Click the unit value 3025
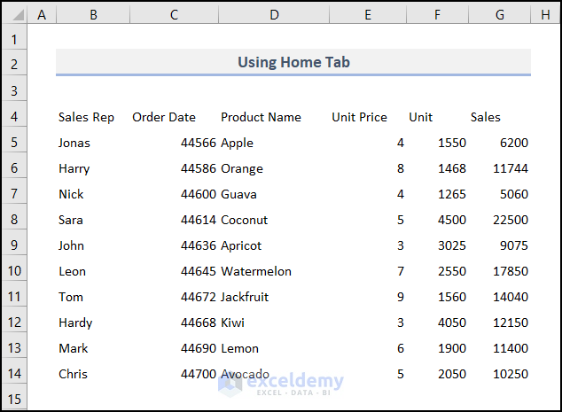Viewport: 562px width, 412px height. (x=451, y=245)
